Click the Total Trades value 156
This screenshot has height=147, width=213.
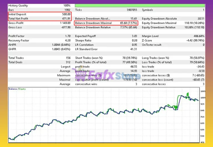point(68,58)
